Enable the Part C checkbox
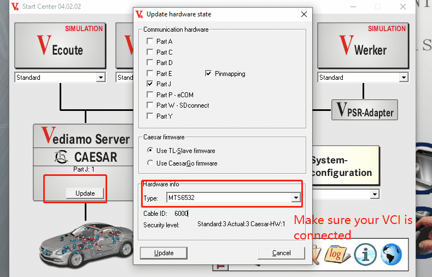This screenshot has width=432, height=277. click(x=150, y=52)
